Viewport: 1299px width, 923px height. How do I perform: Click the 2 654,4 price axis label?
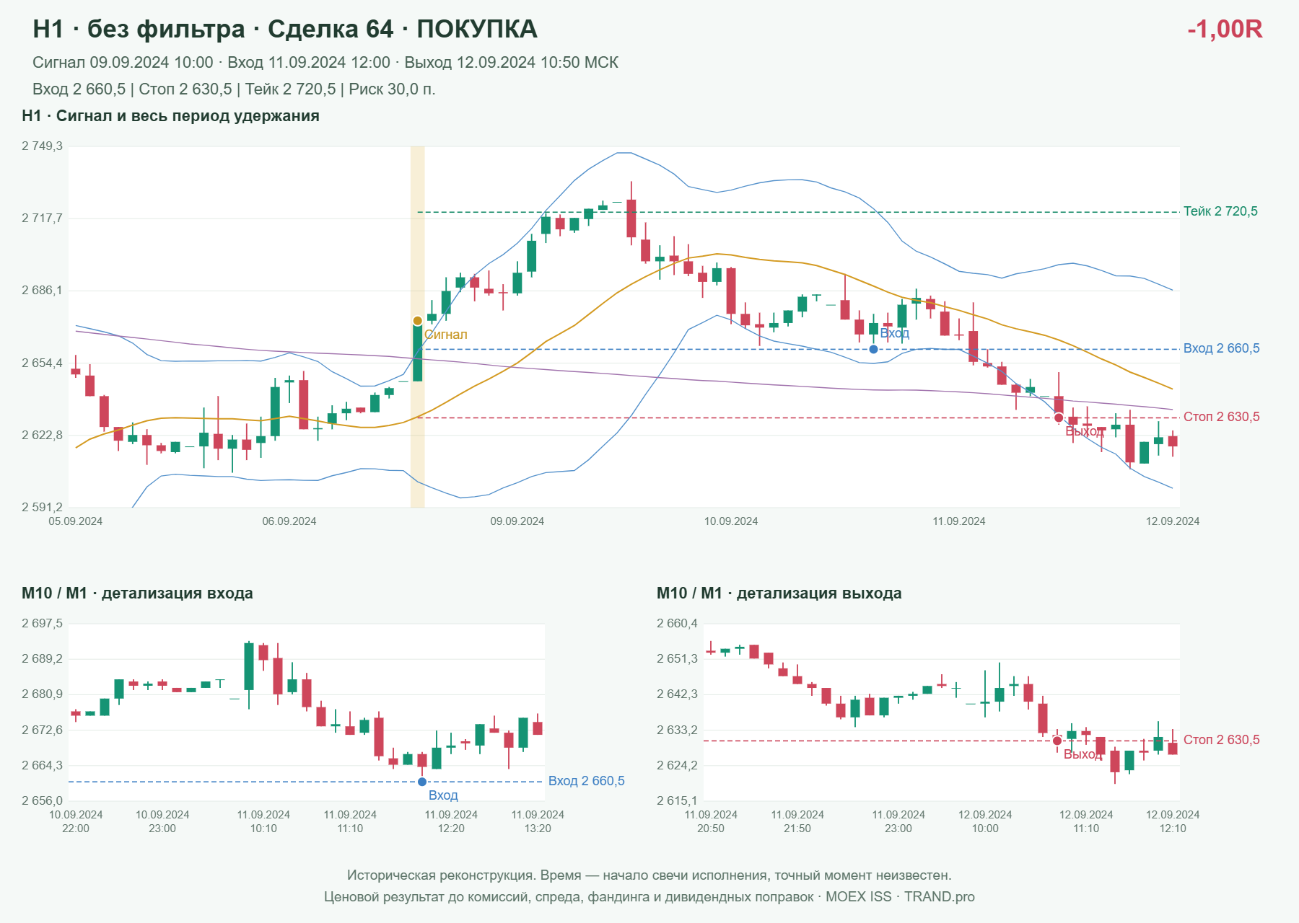42,363
